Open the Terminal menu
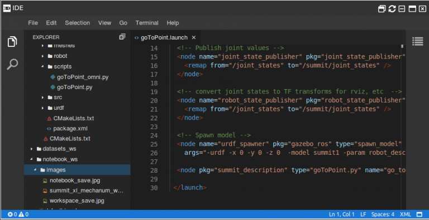The width and height of the screenshot is (429, 220). 147,23
